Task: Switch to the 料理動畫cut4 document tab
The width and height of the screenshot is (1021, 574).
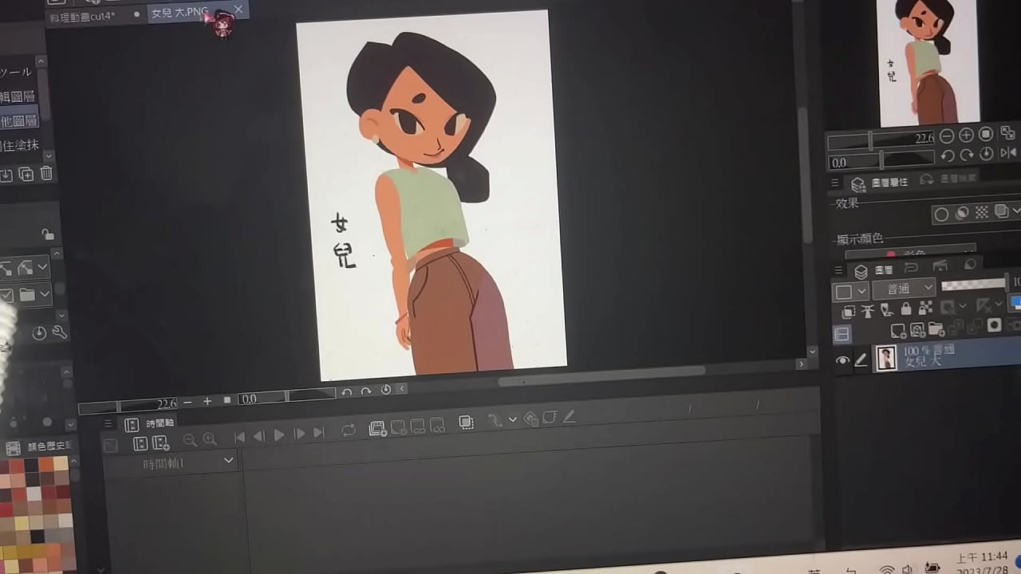Action: (x=84, y=16)
